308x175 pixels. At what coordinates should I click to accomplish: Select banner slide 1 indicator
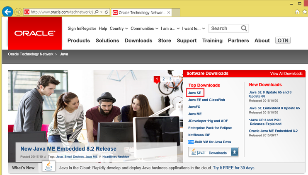[157, 79]
